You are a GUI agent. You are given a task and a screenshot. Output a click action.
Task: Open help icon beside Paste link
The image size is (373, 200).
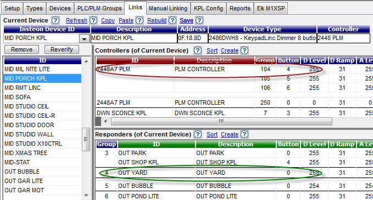140,20
